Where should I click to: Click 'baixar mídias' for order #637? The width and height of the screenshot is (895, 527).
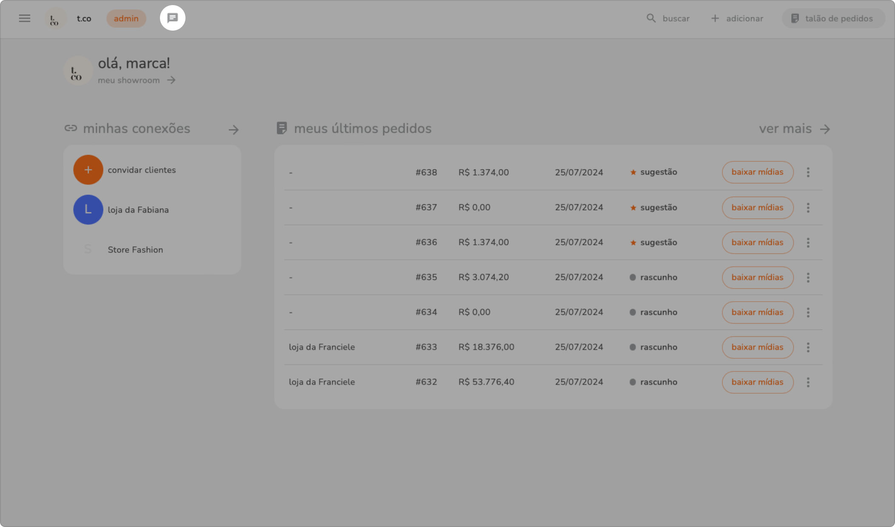[x=757, y=207]
